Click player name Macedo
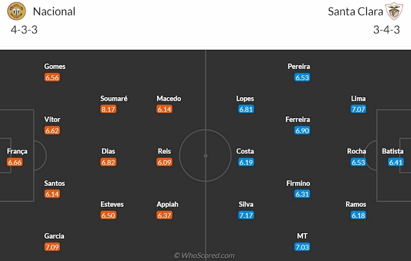The image size is (411, 261). pyautogui.click(x=169, y=99)
